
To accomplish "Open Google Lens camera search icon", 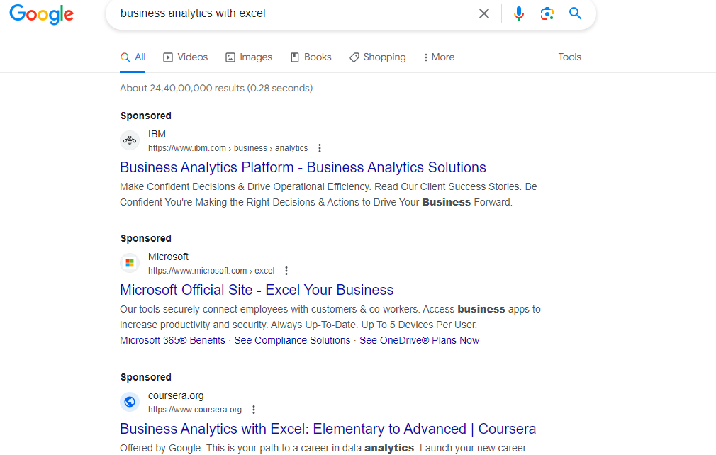I will click(547, 13).
